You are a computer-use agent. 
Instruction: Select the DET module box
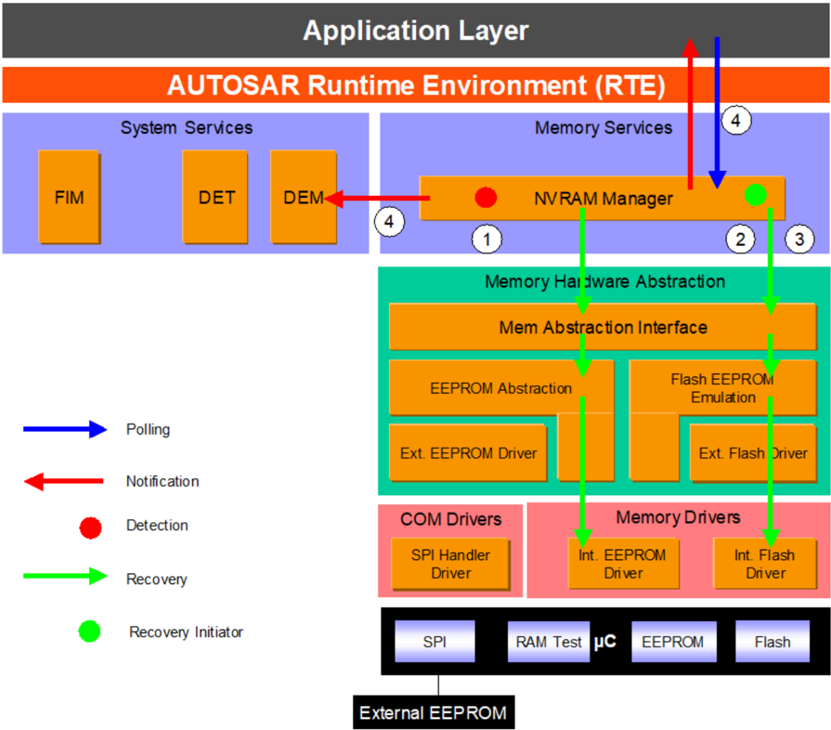215,197
